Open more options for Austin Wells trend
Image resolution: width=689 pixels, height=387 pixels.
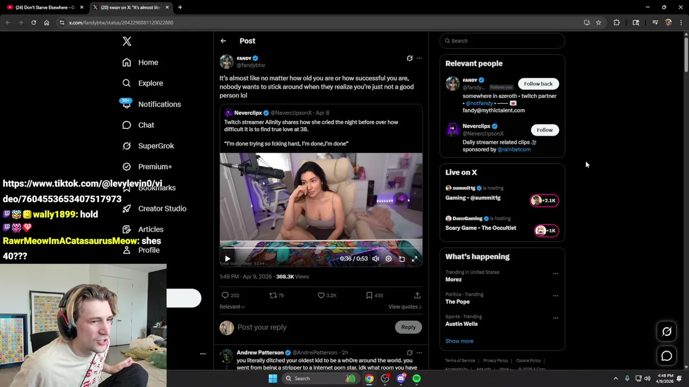(x=556, y=318)
